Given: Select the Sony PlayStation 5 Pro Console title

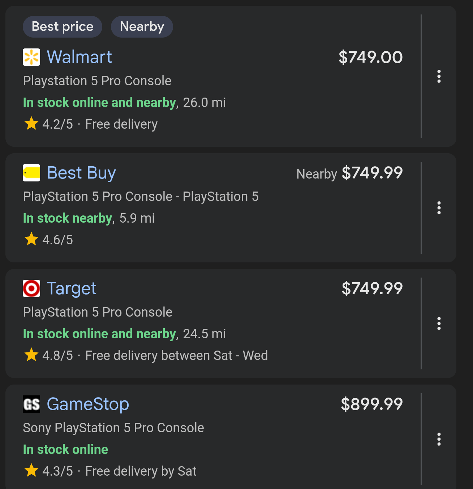Looking at the screenshot, I should tap(113, 428).
